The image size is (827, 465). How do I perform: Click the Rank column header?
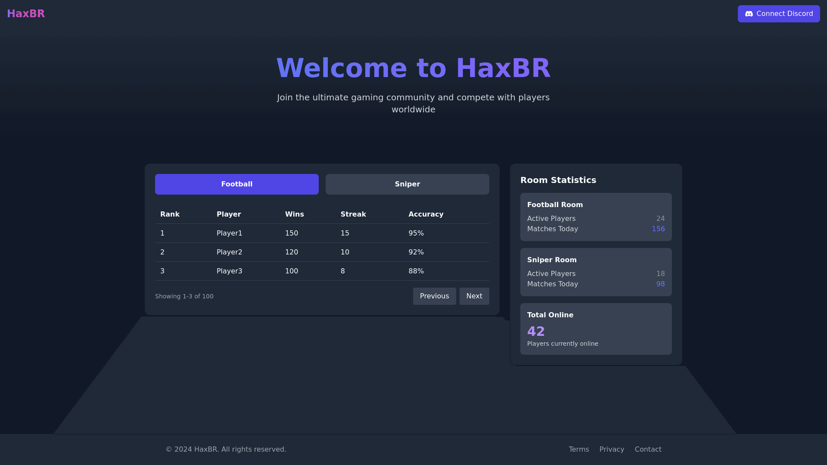click(170, 214)
